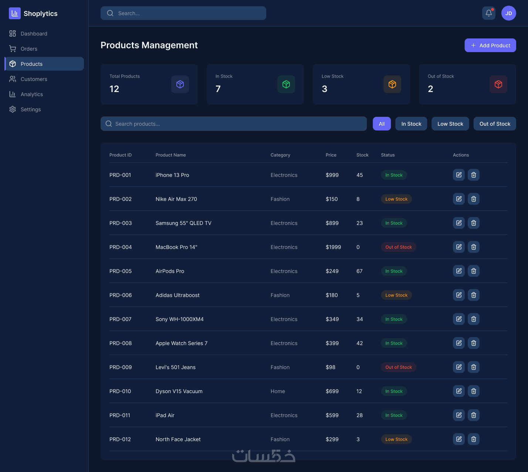Click the In Stock green box icon
Screen dimensions: 528x472
coord(286,84)
